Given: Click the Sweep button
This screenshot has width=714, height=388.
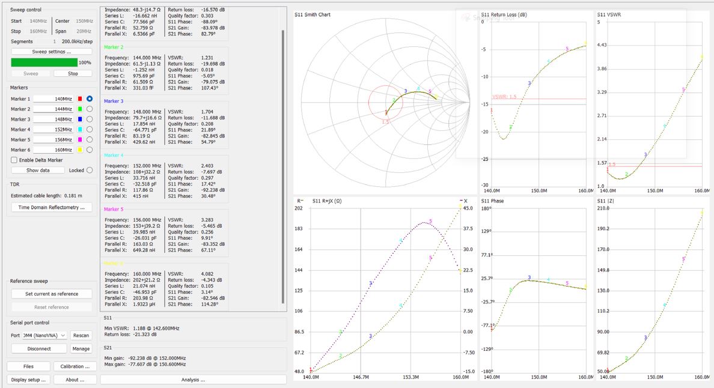Looking at the screenshot, I should (x=31, y=73).
